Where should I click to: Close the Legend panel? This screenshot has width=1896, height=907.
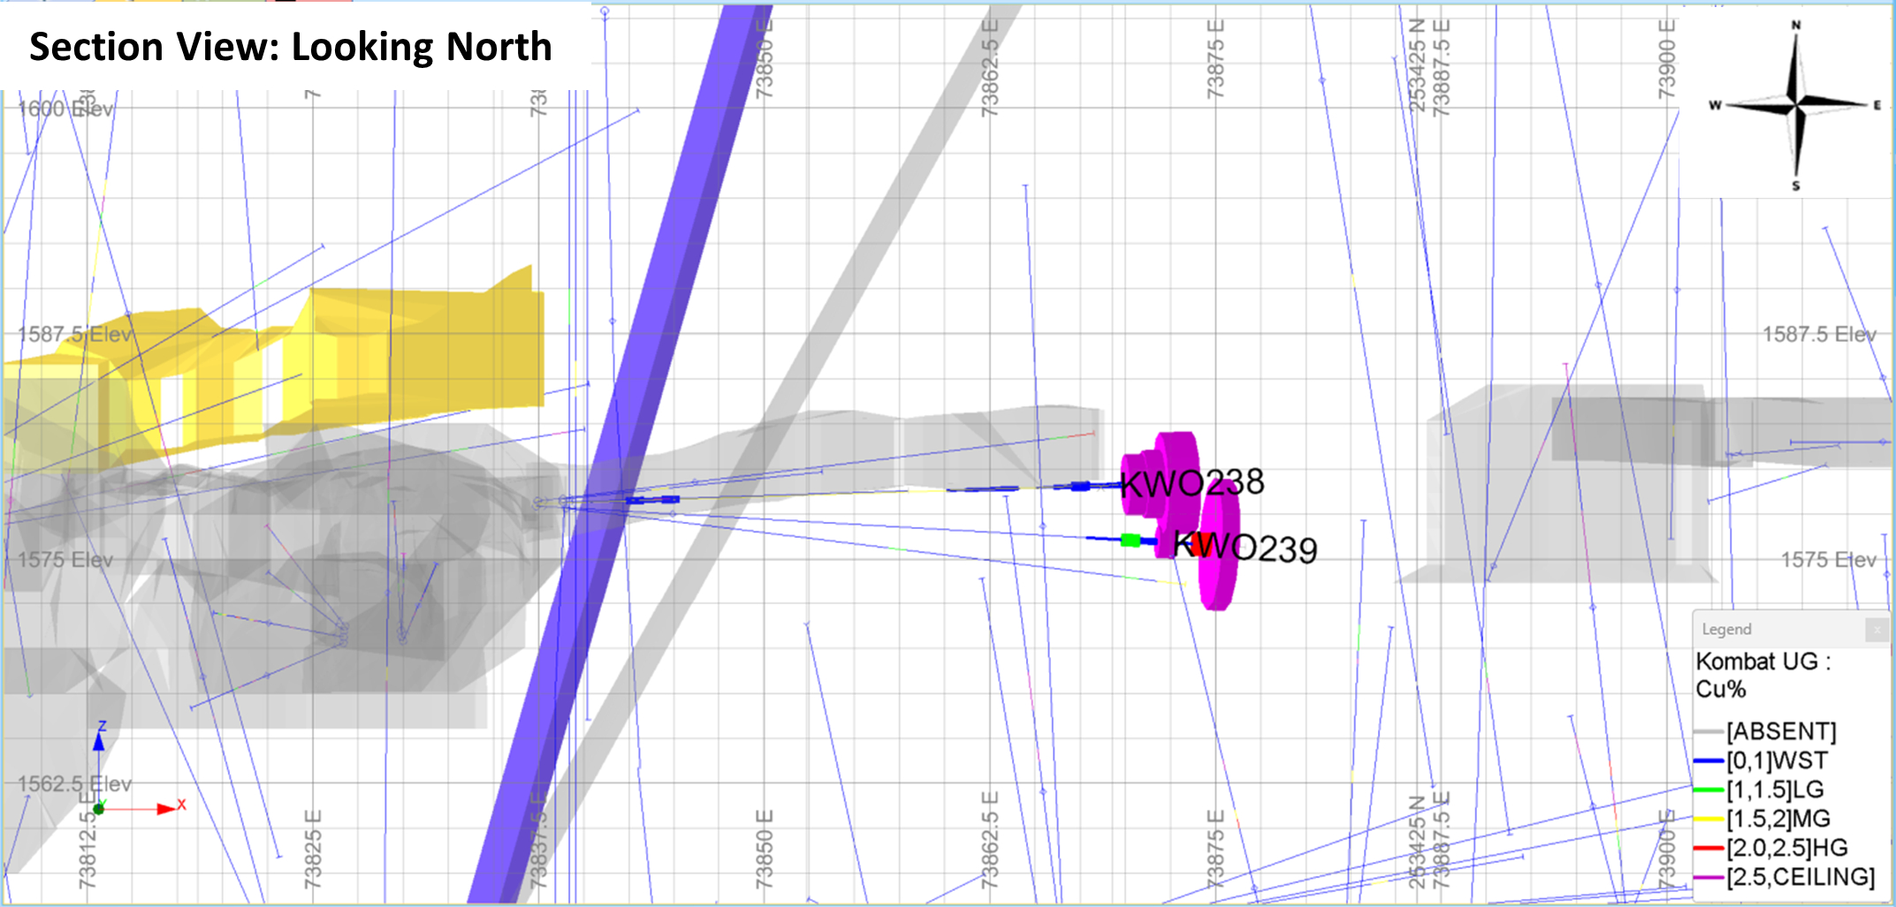coord(1877,630)
